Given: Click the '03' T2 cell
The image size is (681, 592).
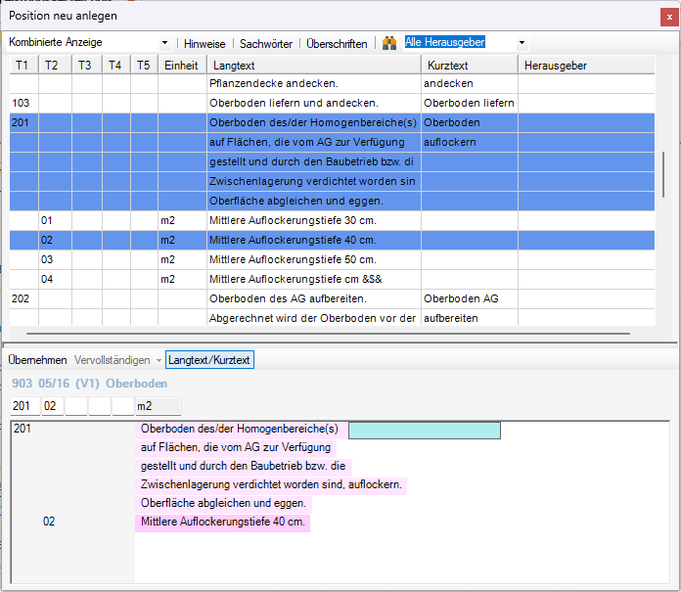Looking at the screenshot, I should click(55, 259).
